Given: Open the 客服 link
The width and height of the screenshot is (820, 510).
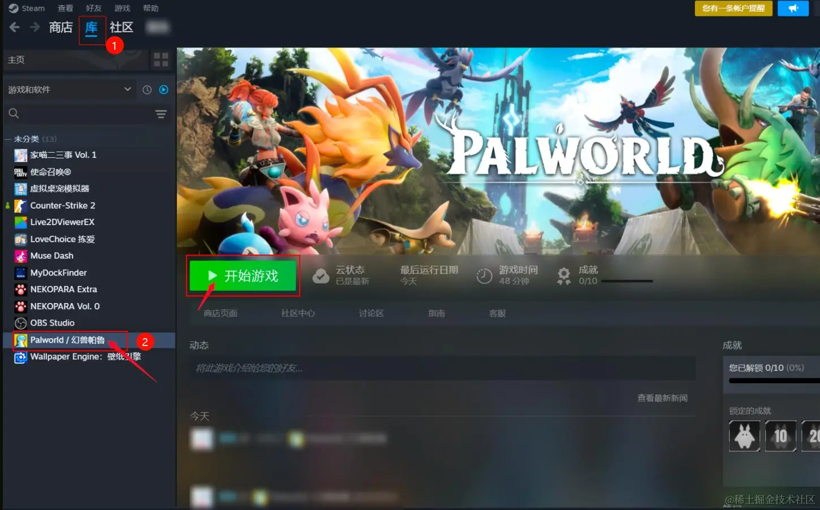Looking at the screenshot, I should [498, 313].
